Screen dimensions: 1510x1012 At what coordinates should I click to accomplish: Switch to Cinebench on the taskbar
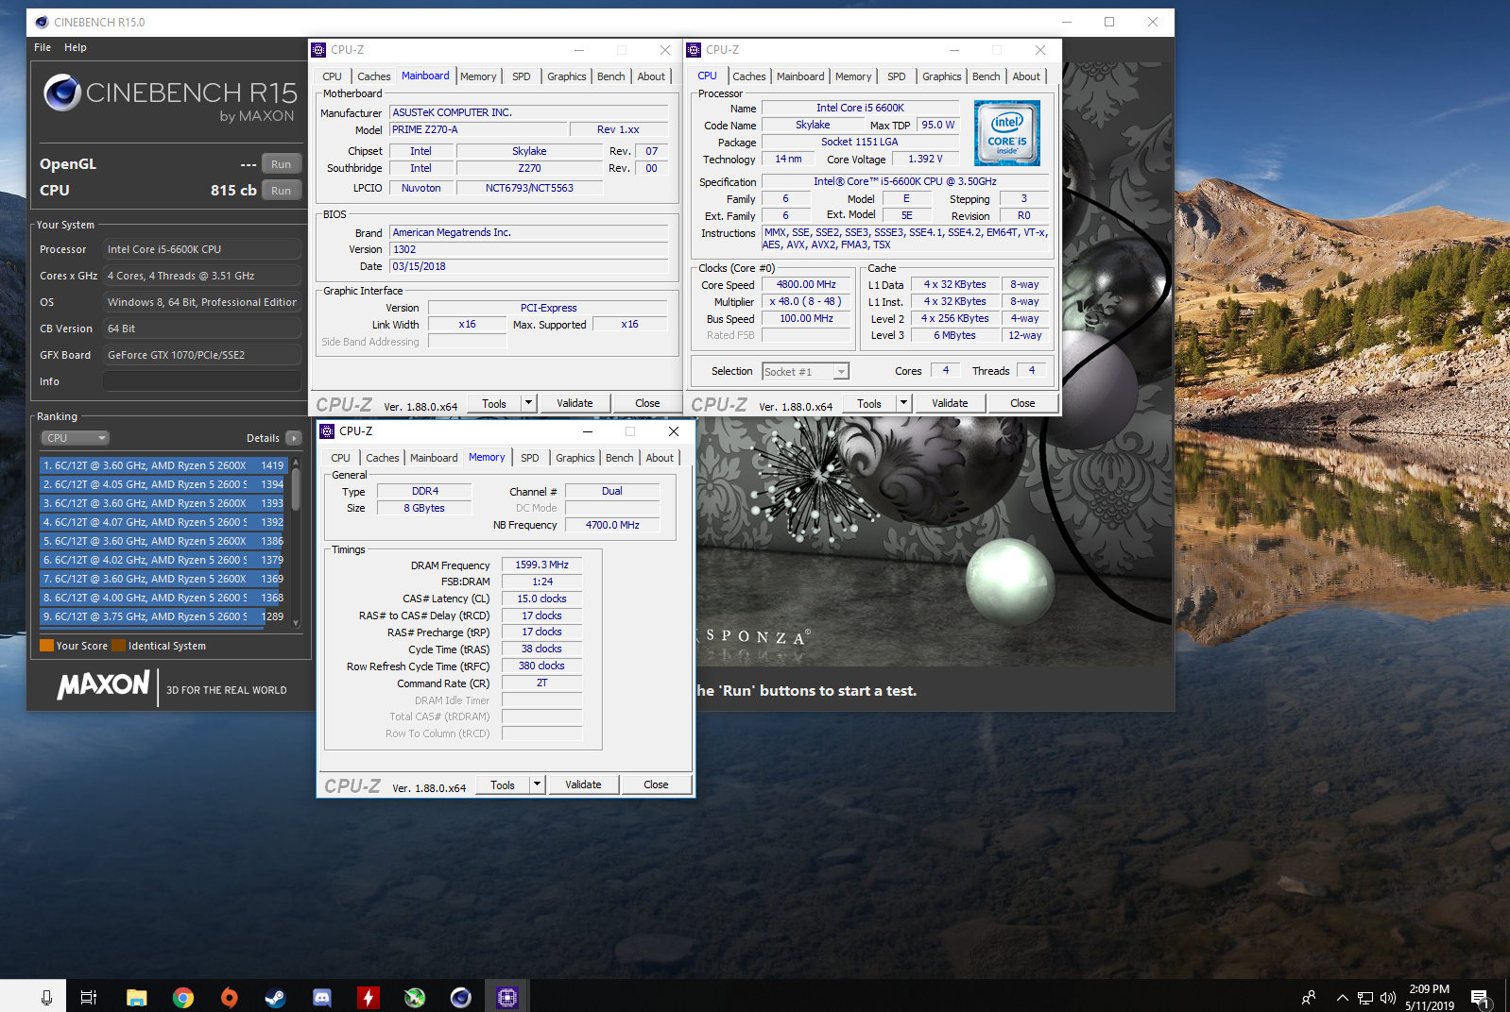(x=460, y=997)
